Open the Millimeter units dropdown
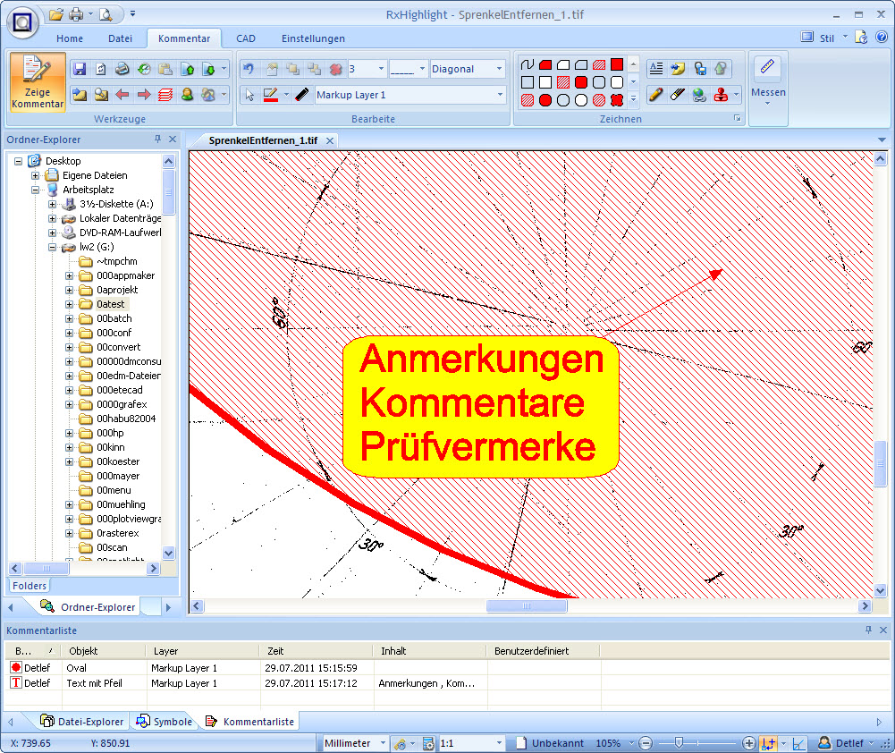895x753 pixels. click(383, 743)
